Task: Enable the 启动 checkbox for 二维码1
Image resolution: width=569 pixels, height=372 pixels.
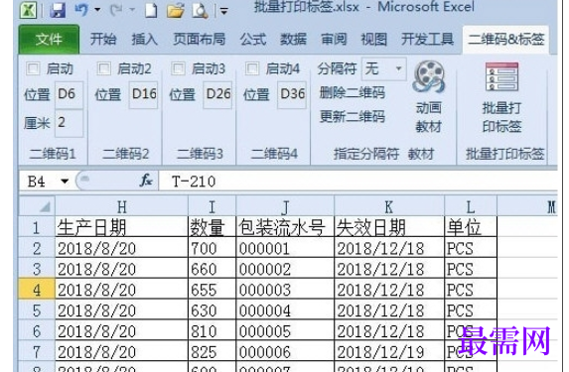Action: pos(33,68)
